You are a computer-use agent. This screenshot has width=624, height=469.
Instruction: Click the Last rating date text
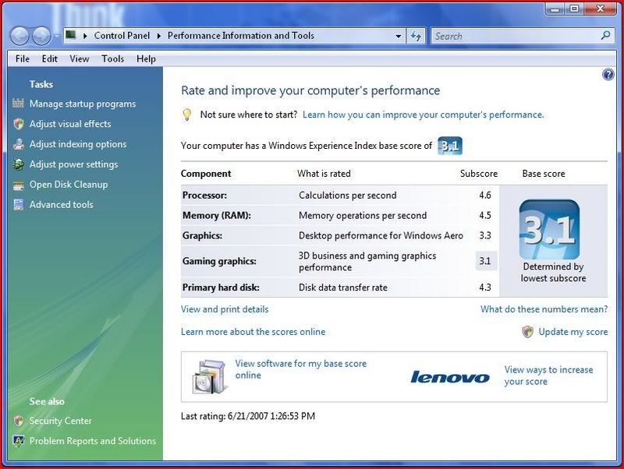tap(248, 416)
